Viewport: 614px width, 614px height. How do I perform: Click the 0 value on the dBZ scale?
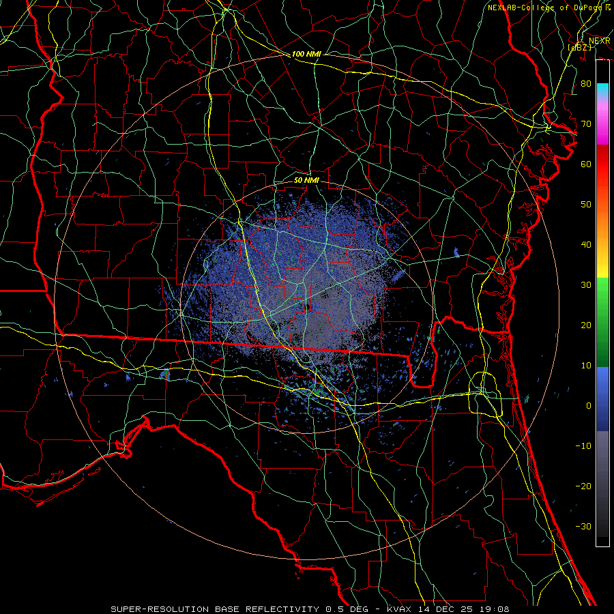[589, 406]
